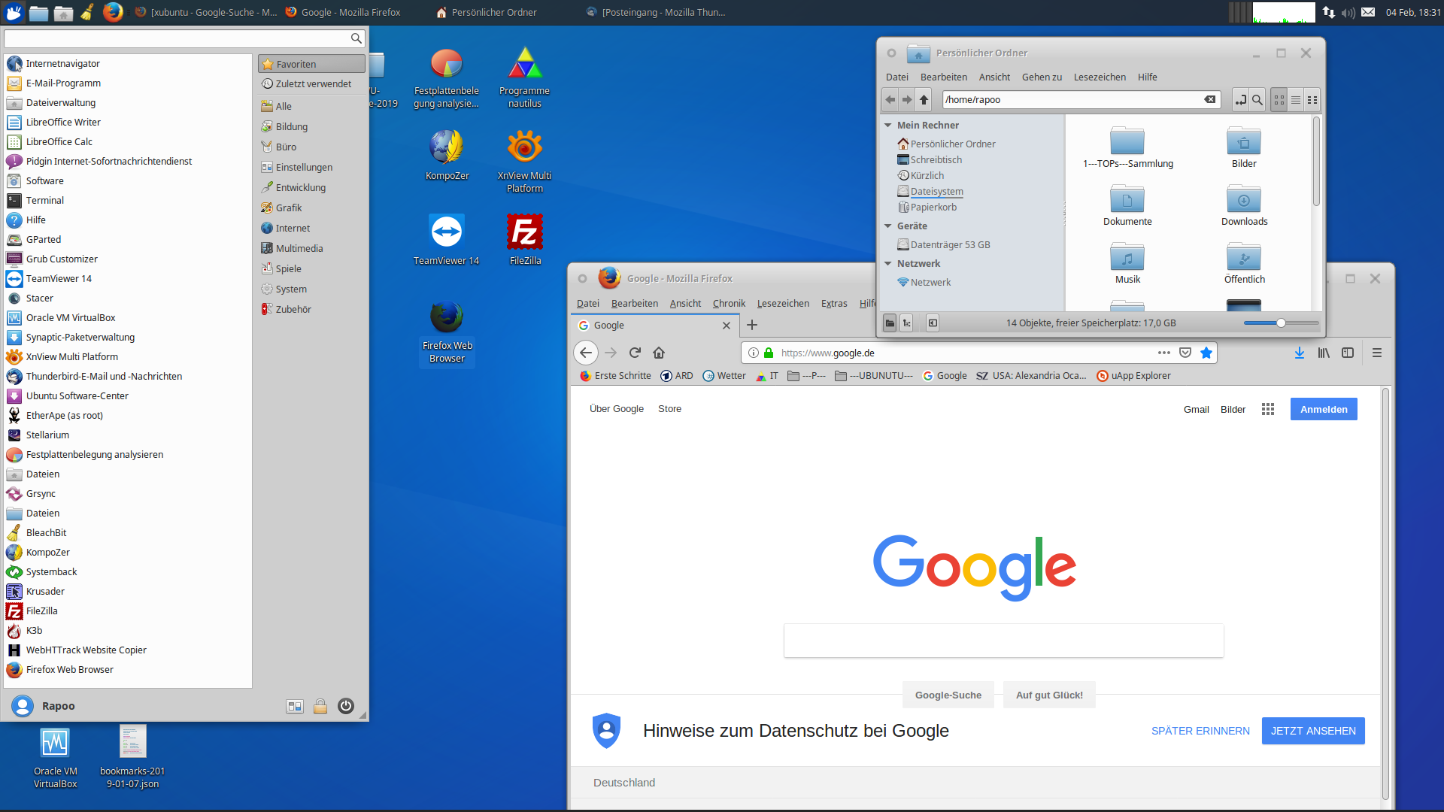
Task: Collapse the Mein Rechner section
Action: coord(888,126)
